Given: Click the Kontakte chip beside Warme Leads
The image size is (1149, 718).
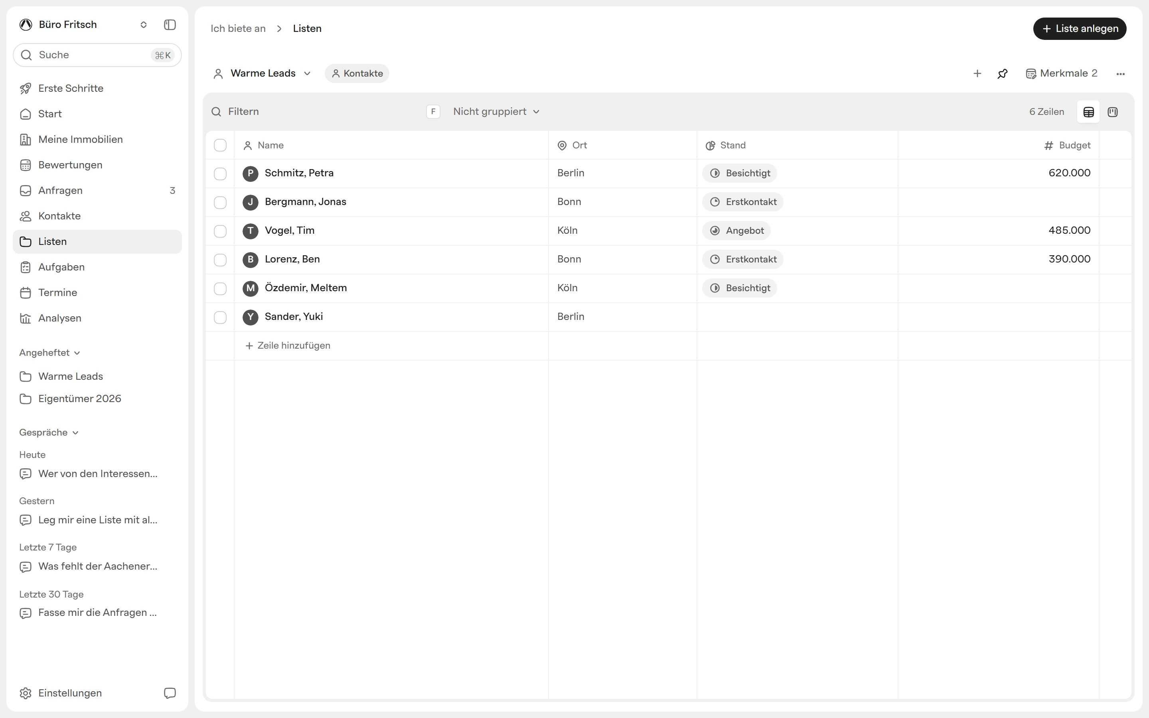Looking at the screenshot, I should point(357,74).
